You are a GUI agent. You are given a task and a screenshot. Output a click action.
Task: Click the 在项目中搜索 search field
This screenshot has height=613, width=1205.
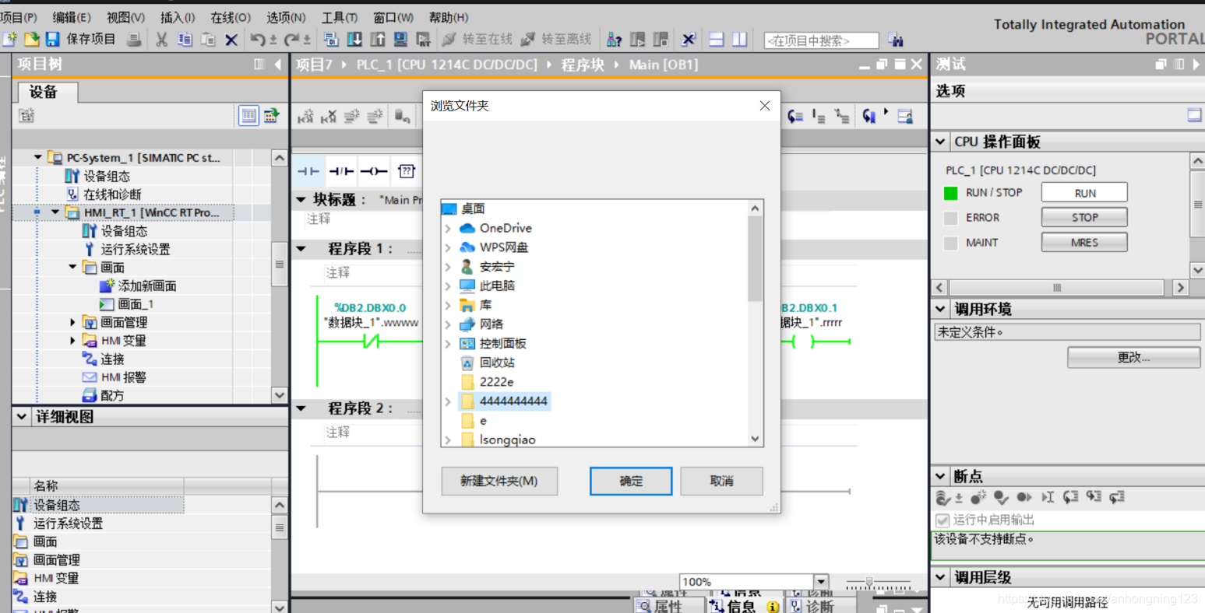coord(820,40)
